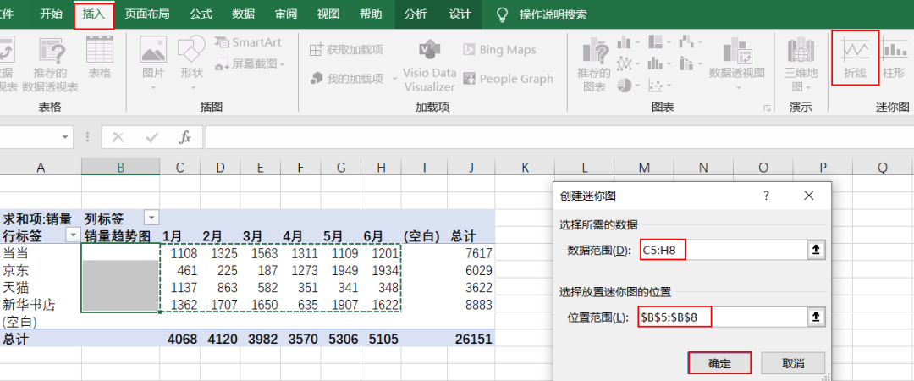Viewport: 914px width, 381px height.
Task: Open the 视图 tab
Action: coord(328,14)
